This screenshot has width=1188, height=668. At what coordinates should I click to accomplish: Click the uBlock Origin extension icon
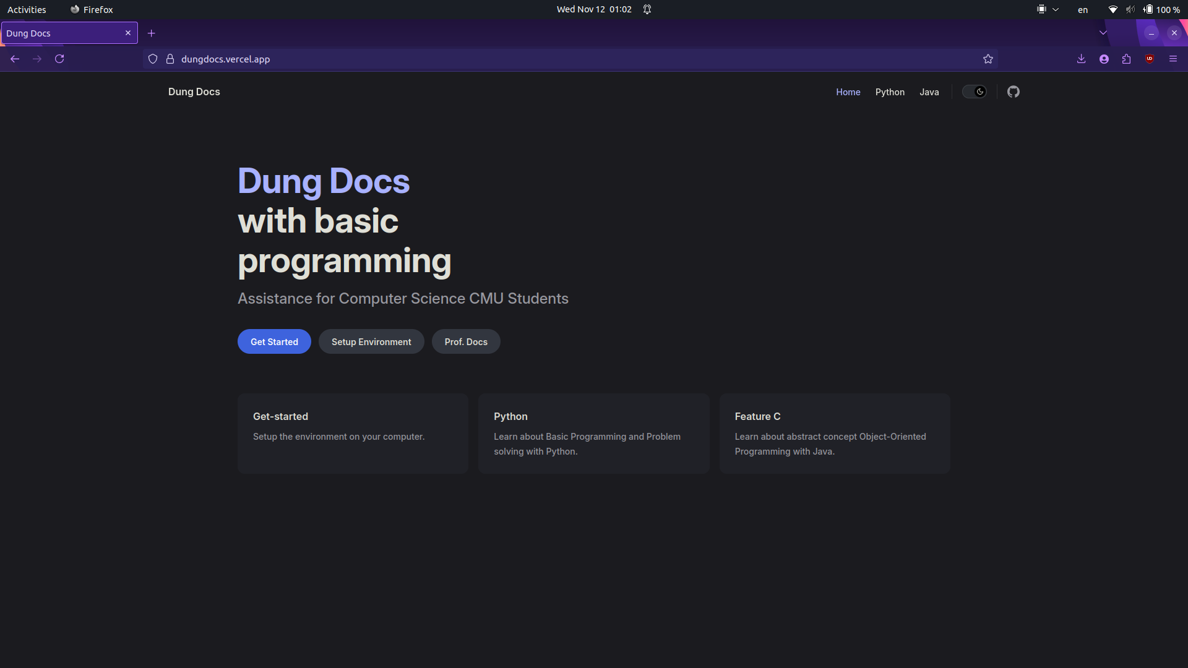[1150, 59]
